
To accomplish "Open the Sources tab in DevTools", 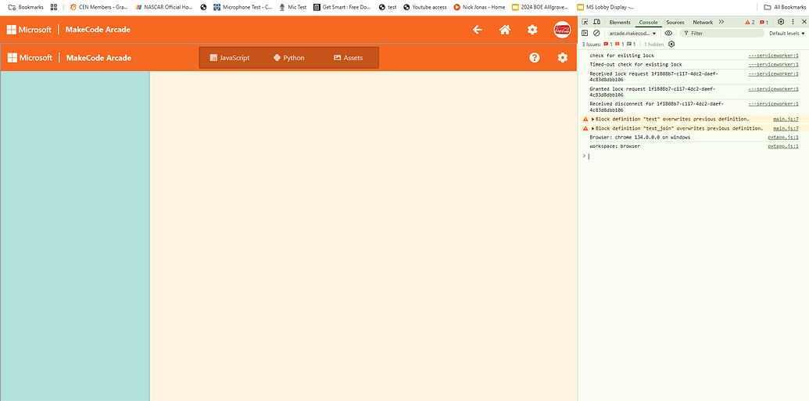I will click(x=675, y=22).
